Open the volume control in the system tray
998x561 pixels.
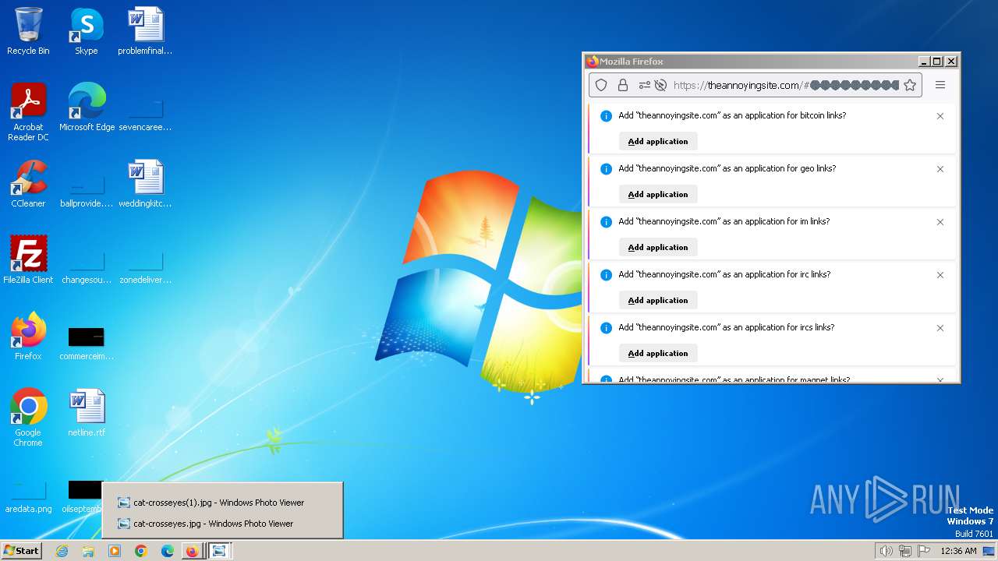tap(886, 551)
